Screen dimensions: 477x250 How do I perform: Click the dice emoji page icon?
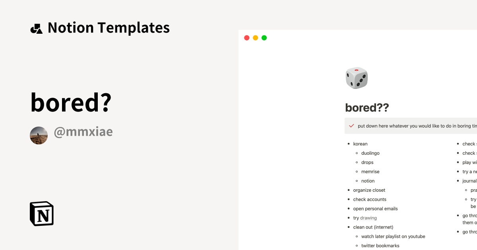pos(356,78)
